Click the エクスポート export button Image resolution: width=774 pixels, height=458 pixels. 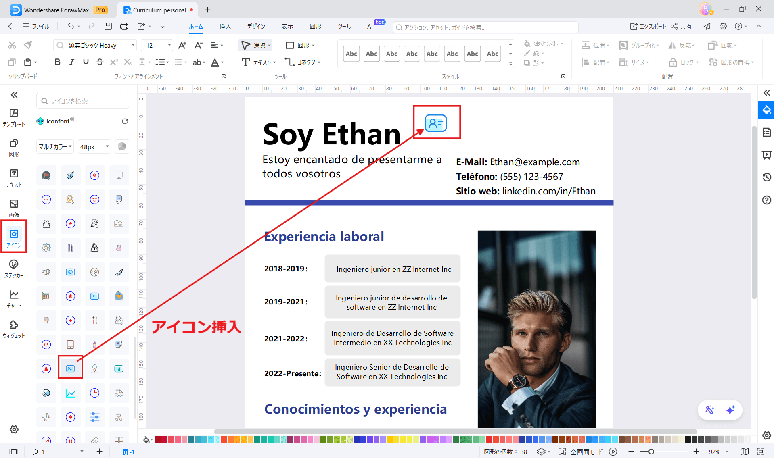[x=648, y=27]
